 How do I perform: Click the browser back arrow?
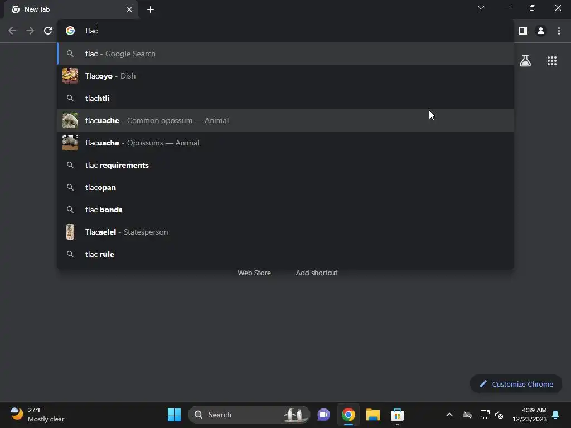[12, 31]
